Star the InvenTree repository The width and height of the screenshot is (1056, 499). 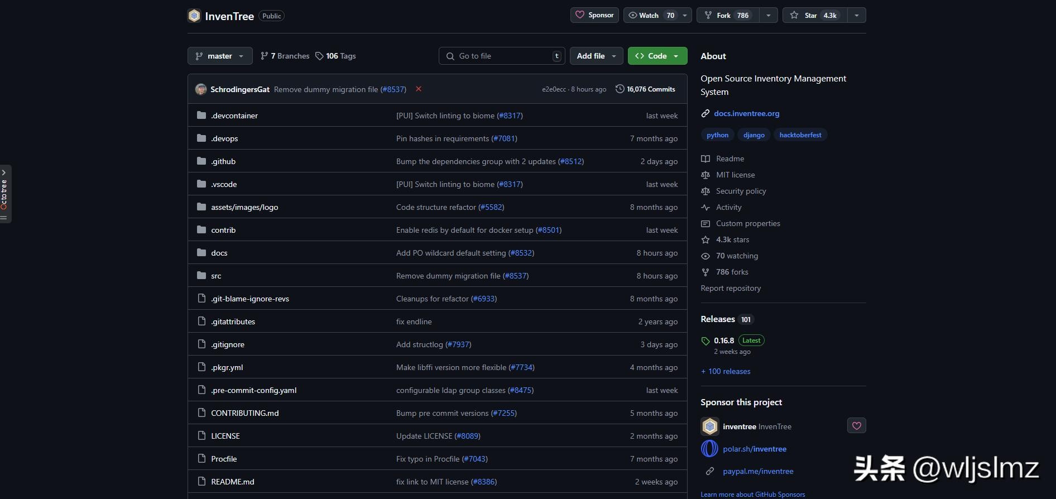click(815, 16)
